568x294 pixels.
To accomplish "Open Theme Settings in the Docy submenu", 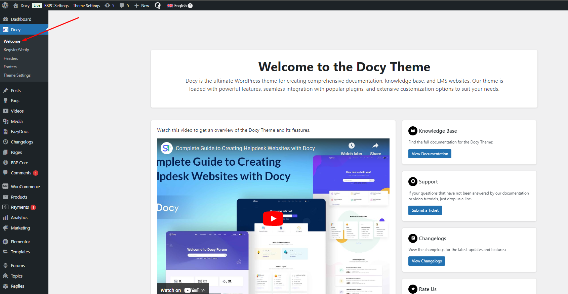I will coord(17,75).
